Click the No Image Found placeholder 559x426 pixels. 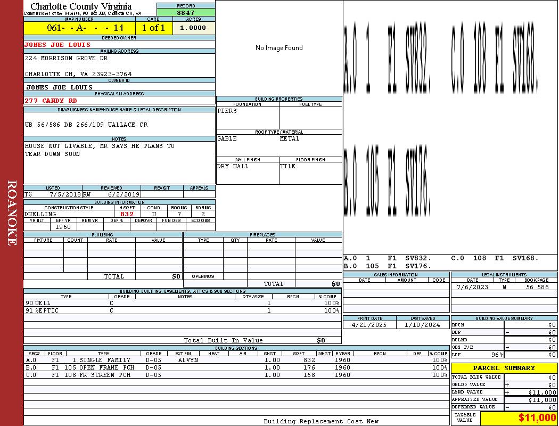279,48
